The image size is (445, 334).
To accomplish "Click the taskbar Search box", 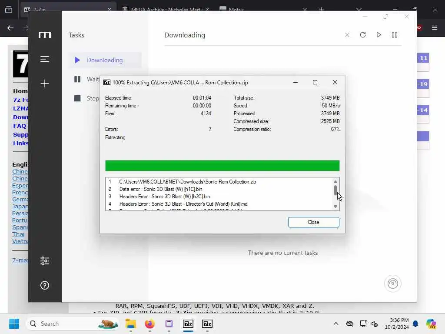I will click(73, 324).
